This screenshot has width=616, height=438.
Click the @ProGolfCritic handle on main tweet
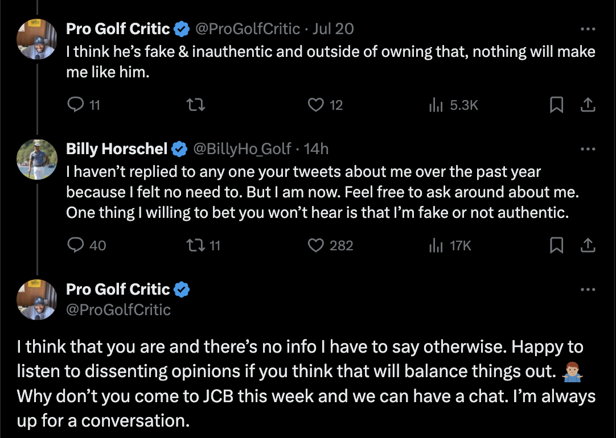tap(118, 309)
